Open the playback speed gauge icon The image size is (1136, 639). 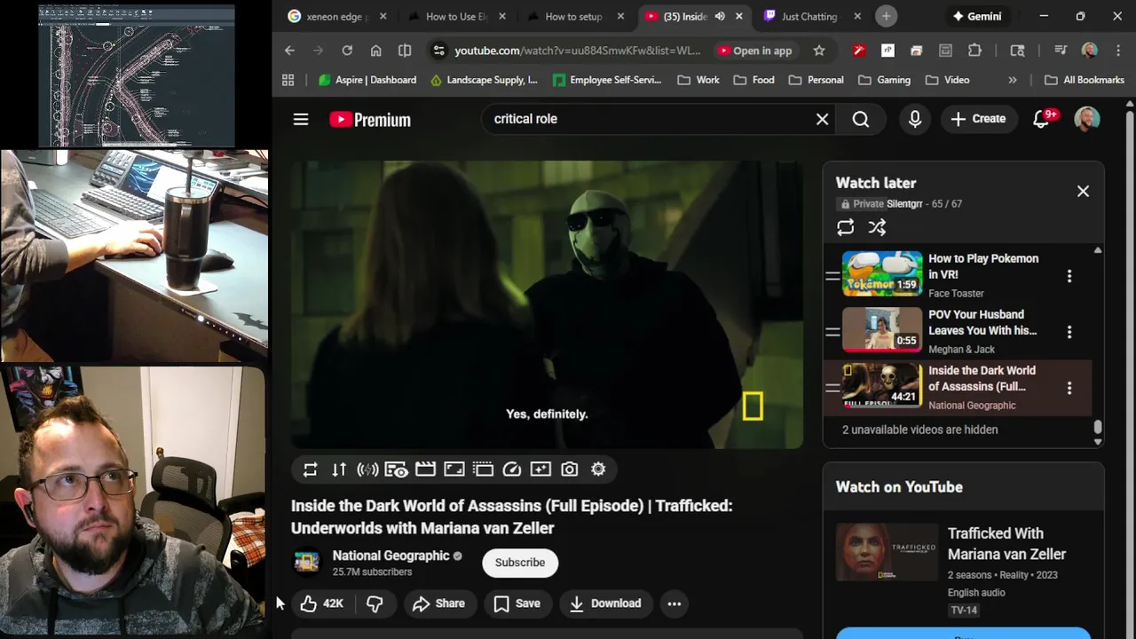(x=511, y=469)
